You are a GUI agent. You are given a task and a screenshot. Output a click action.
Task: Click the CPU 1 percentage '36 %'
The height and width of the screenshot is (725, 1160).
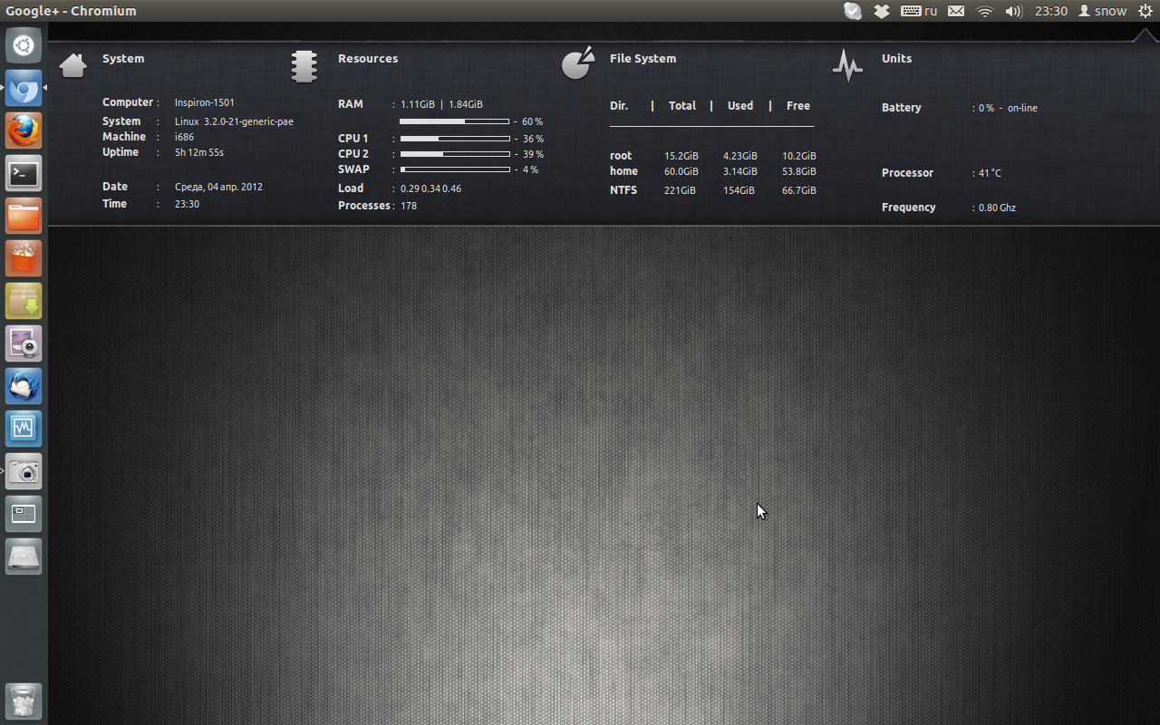point(533,139)
